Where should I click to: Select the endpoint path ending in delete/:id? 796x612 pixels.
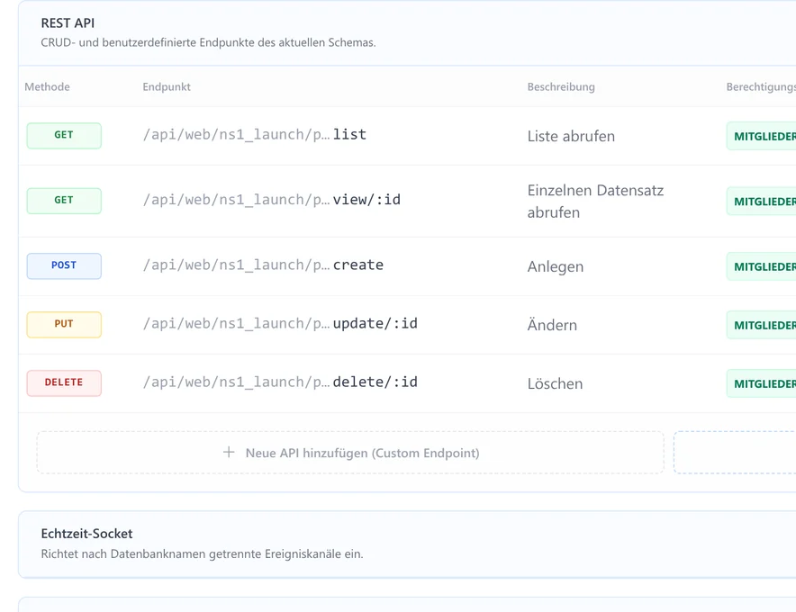coord(280,382)
